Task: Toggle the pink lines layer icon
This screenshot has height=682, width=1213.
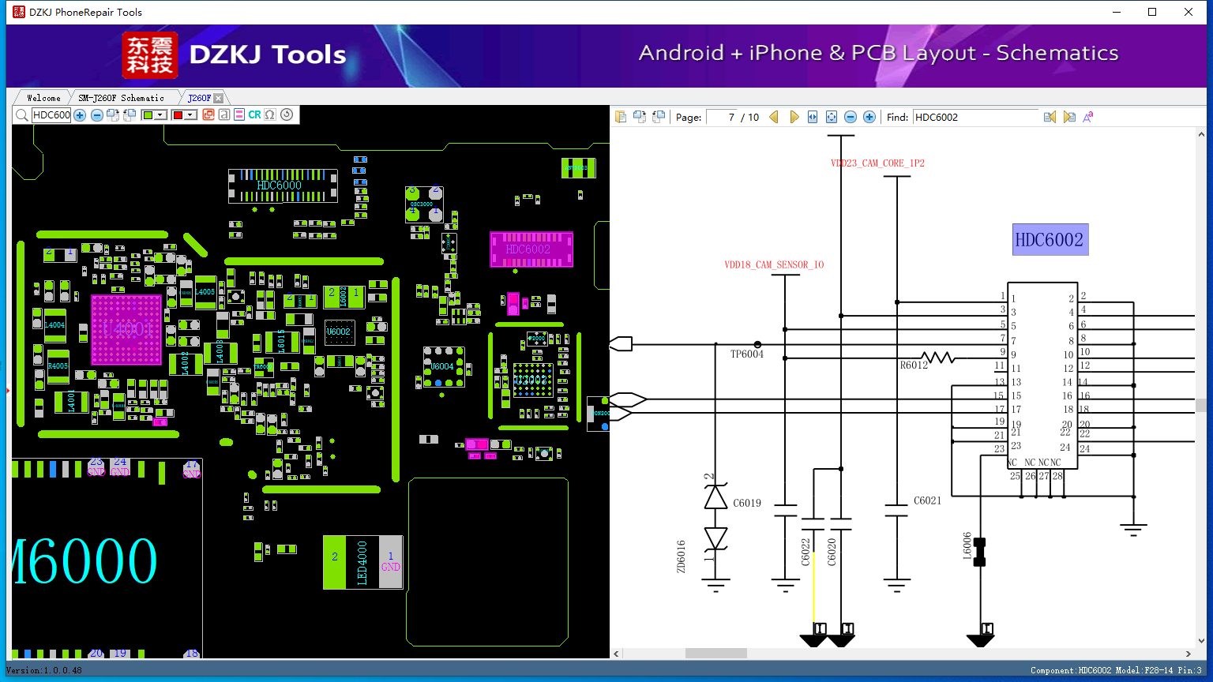Action: click(239, 115)
